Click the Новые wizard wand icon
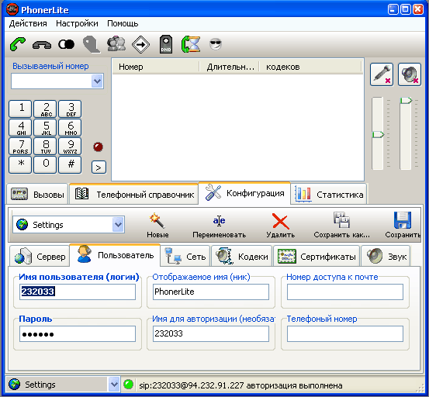The width and height of the screenshot is (429, 397). pyautogui.click(x=157, y=226)
